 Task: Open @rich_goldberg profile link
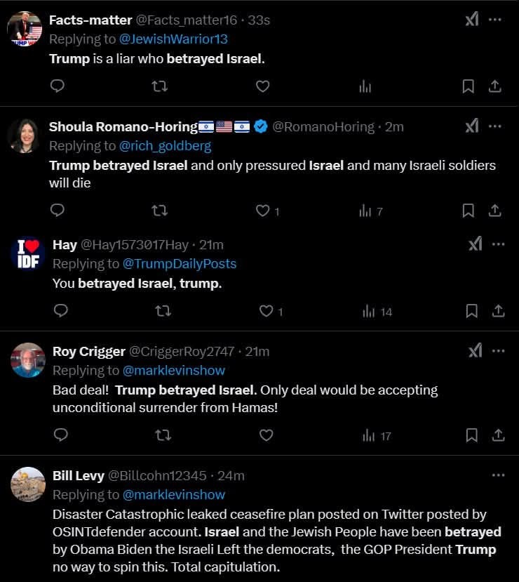(x=165, y=146)
